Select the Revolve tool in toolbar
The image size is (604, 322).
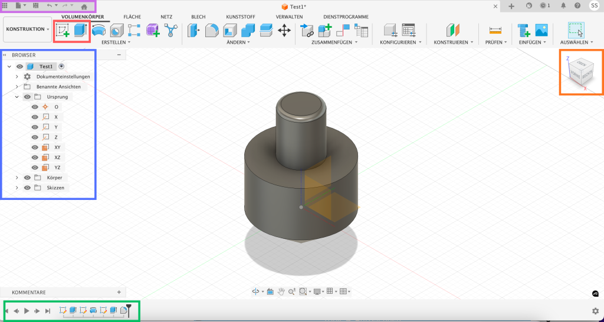point(99,30)
